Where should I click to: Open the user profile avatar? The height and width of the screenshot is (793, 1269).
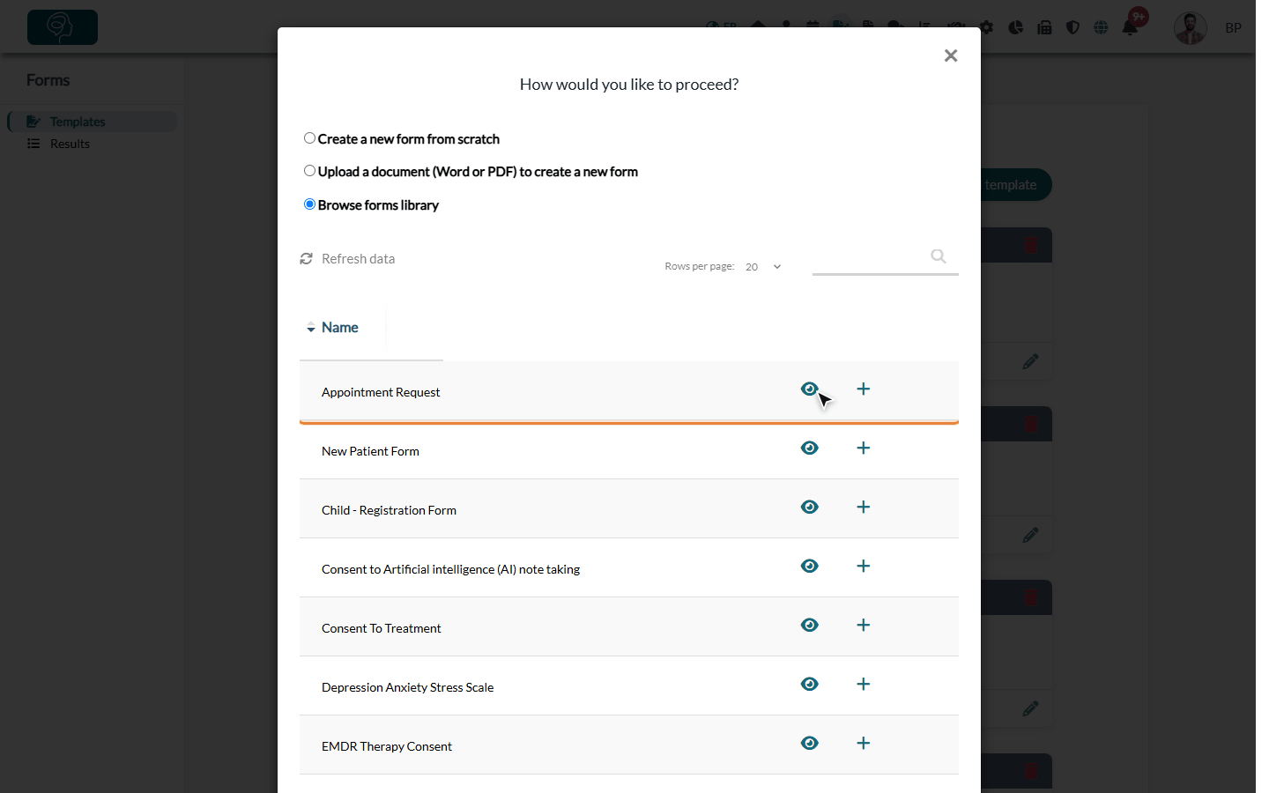click(1191, 28)
